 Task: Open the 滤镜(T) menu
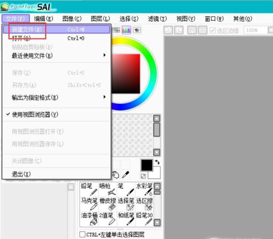tap(157, 19)
